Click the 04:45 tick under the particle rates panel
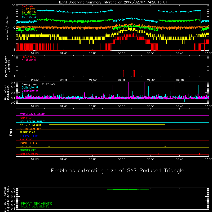Viewport: 212px width, 212px height. click(64, 80)
